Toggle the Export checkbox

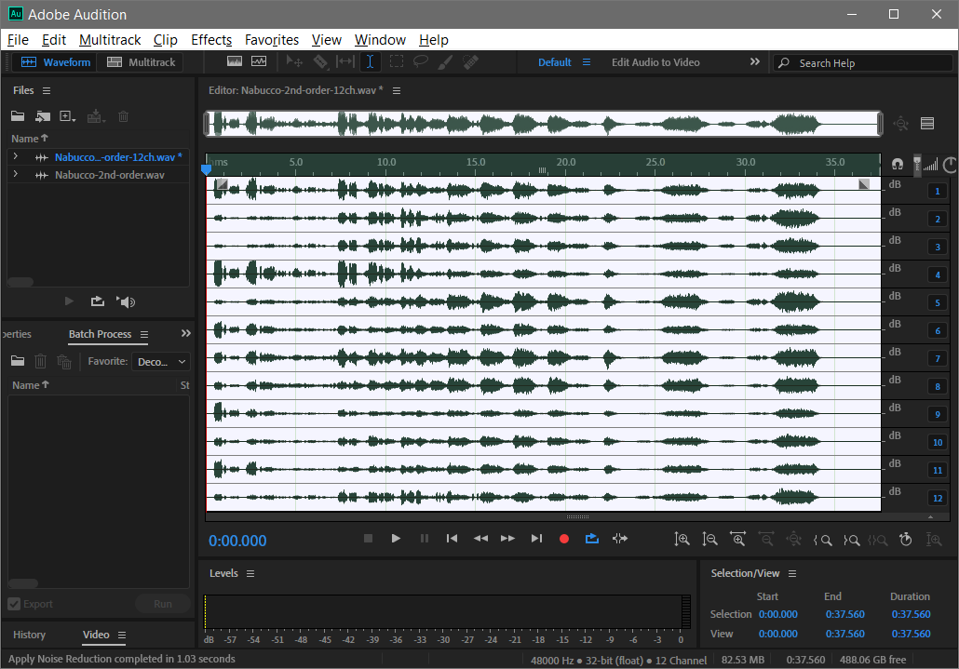[x=14, y=604]
